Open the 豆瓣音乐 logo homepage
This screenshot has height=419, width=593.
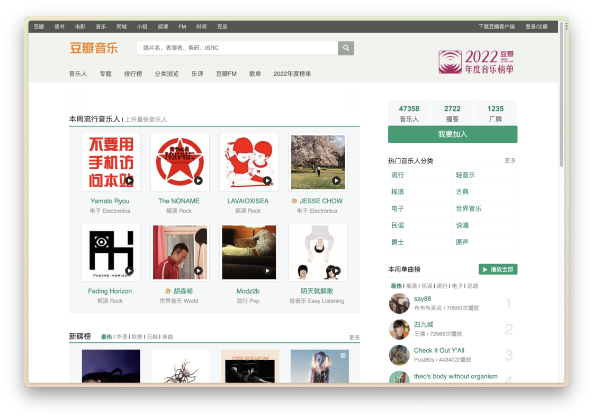click(94, 48)
